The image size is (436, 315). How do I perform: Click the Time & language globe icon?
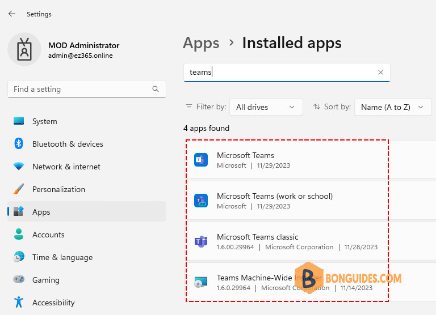pos(19,257)
